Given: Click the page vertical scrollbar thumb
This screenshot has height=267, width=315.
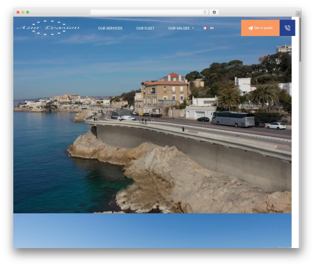Looking at the screenshot, I should pyautogui.click(x=301, y=40).
